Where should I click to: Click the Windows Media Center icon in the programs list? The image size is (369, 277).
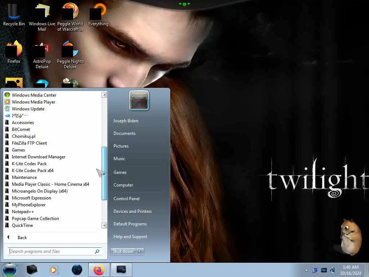7,95
